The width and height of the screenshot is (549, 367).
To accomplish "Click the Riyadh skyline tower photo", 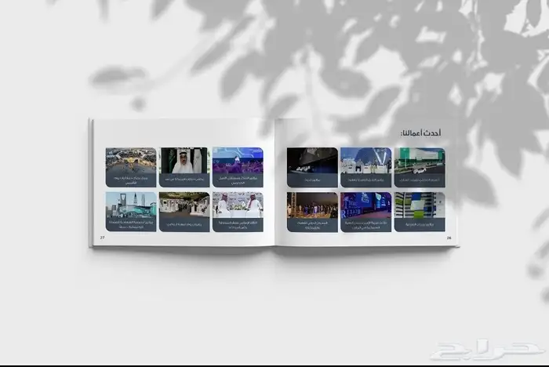I will click(x=131, y=204).
